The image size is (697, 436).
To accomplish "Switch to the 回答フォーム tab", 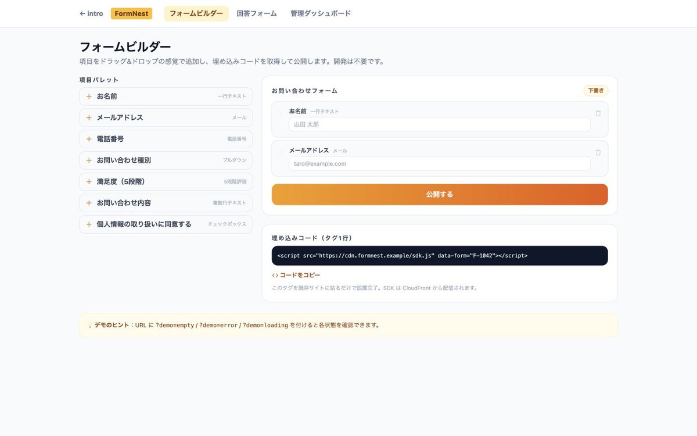I will click(x=257, y=13).
